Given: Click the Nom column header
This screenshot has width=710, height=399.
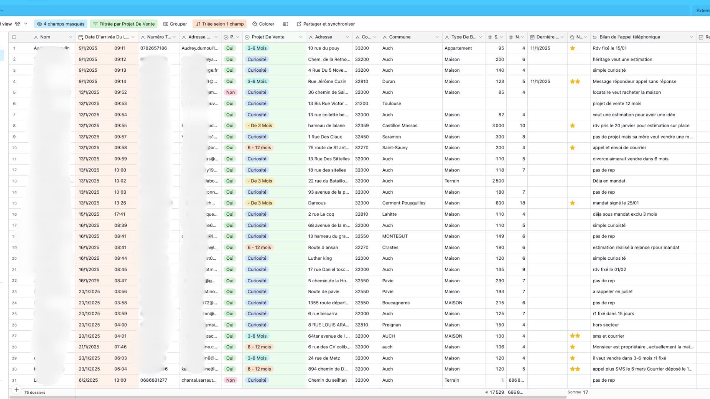Looking at the screenshot, I should pos(45,37).
